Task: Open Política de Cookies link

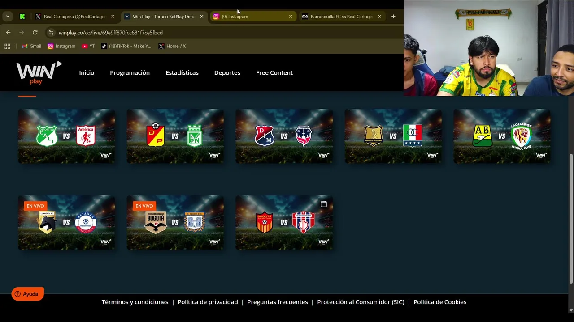Action: pyautogui.click(x=440, y=302)
